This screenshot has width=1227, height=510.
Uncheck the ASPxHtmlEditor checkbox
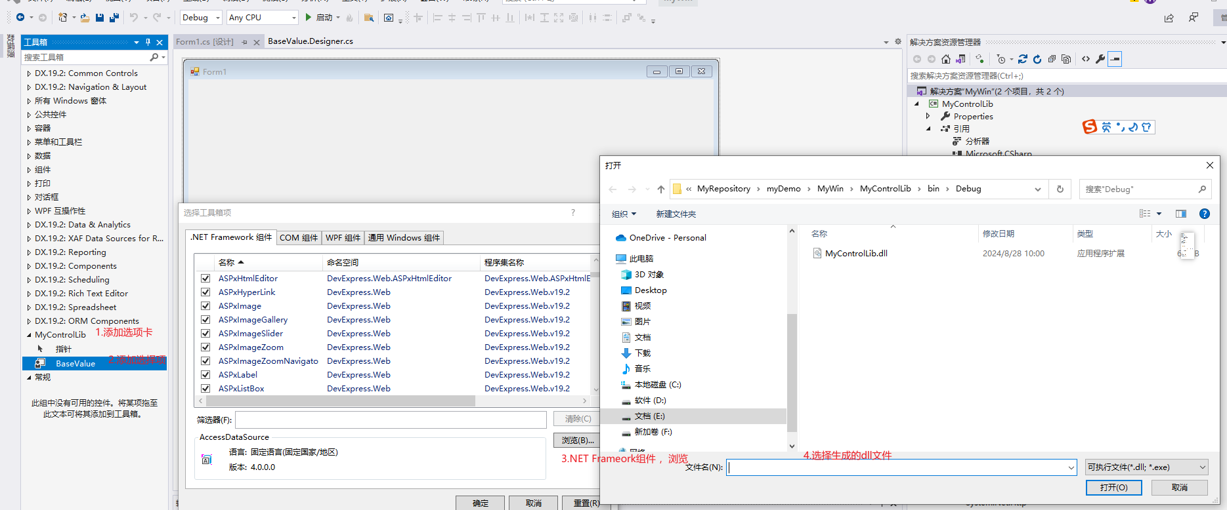coord(205,278)
